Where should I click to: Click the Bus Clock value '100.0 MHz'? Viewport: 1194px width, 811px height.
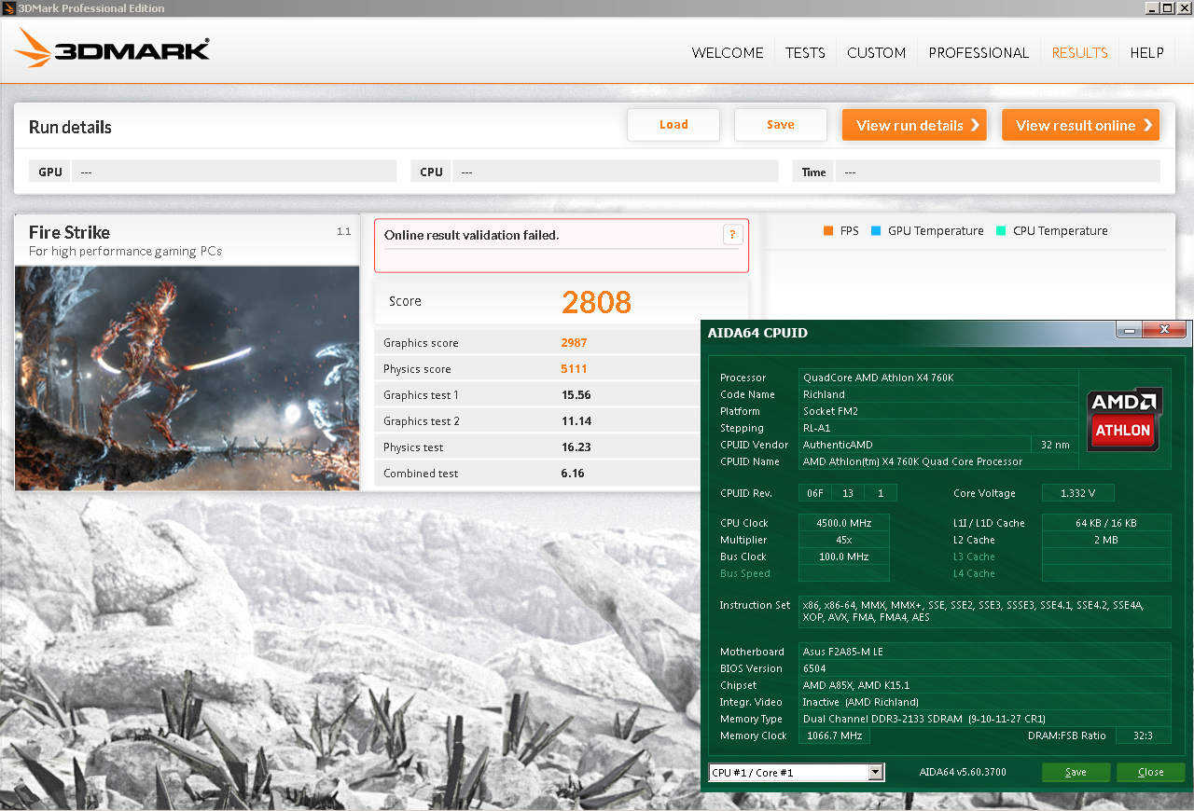click(x=843, y=557)
